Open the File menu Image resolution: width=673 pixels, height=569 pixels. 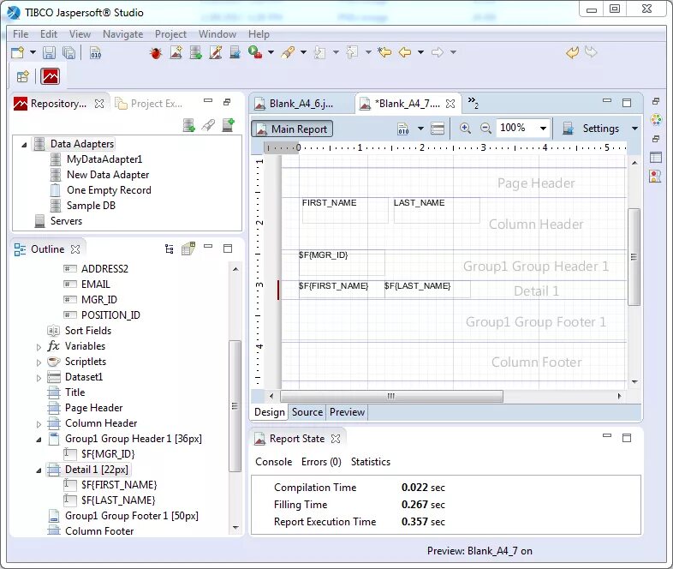21,34
